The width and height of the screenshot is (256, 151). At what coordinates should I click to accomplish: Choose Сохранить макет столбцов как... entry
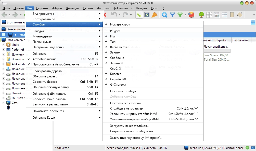point(153,131)
